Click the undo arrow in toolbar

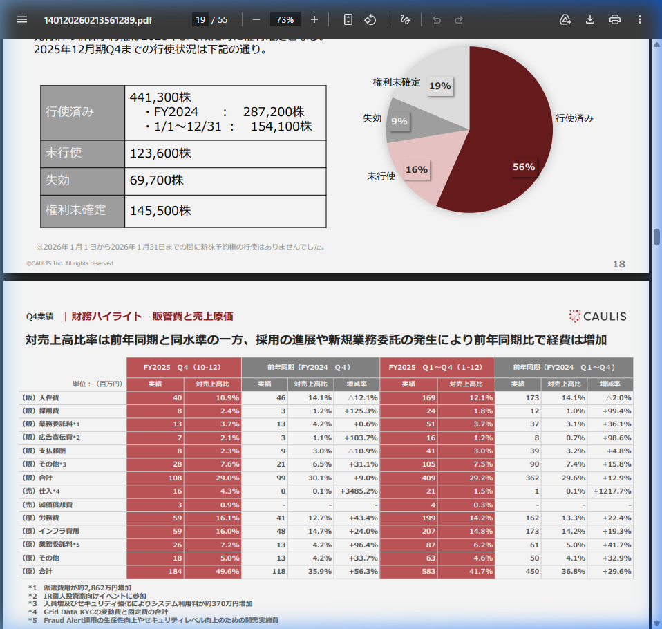[436, 19]
